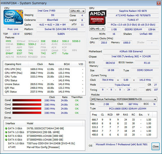Click the EM64T feature label
Viewport: 162px width, 154px height.
coord(9,53)
